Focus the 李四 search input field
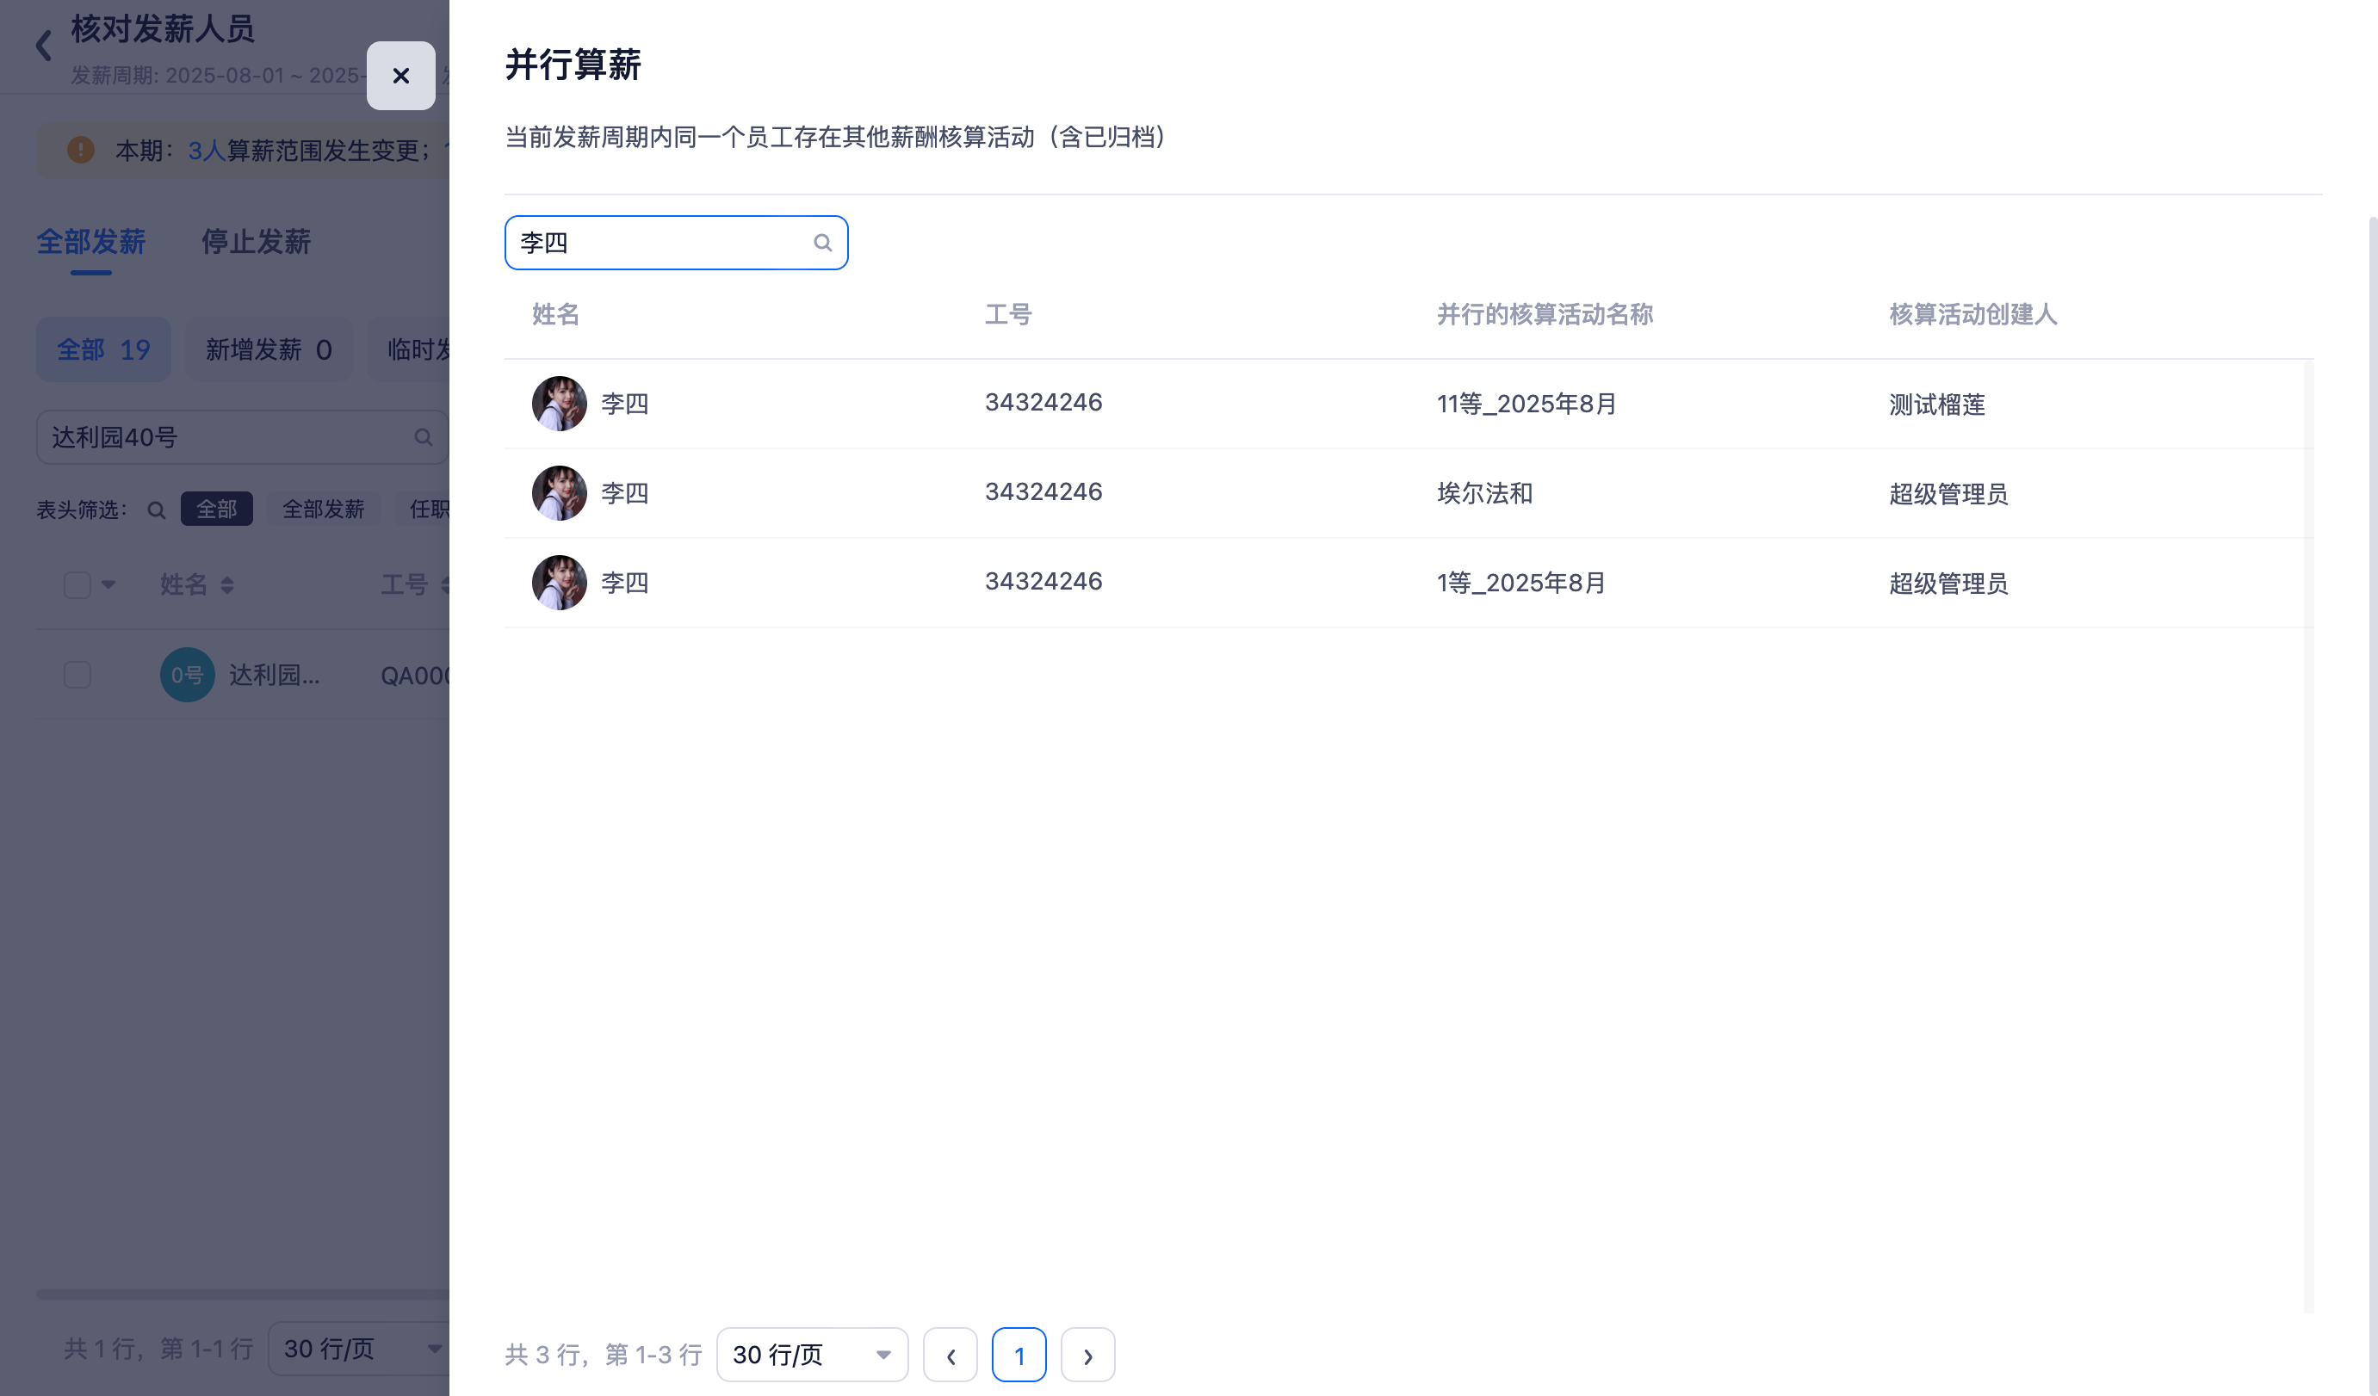The height and width of the screenshot is (1396, 2378). pos(676,244)
